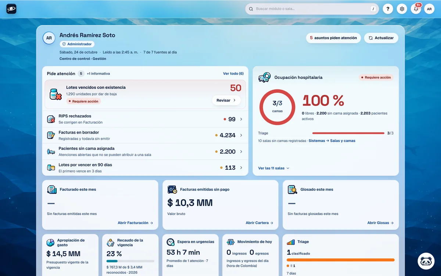The height and width of the screenshot is (276, 441).
Task: Open the Ver todo (6) link
Action: click(x=233, y=74)
